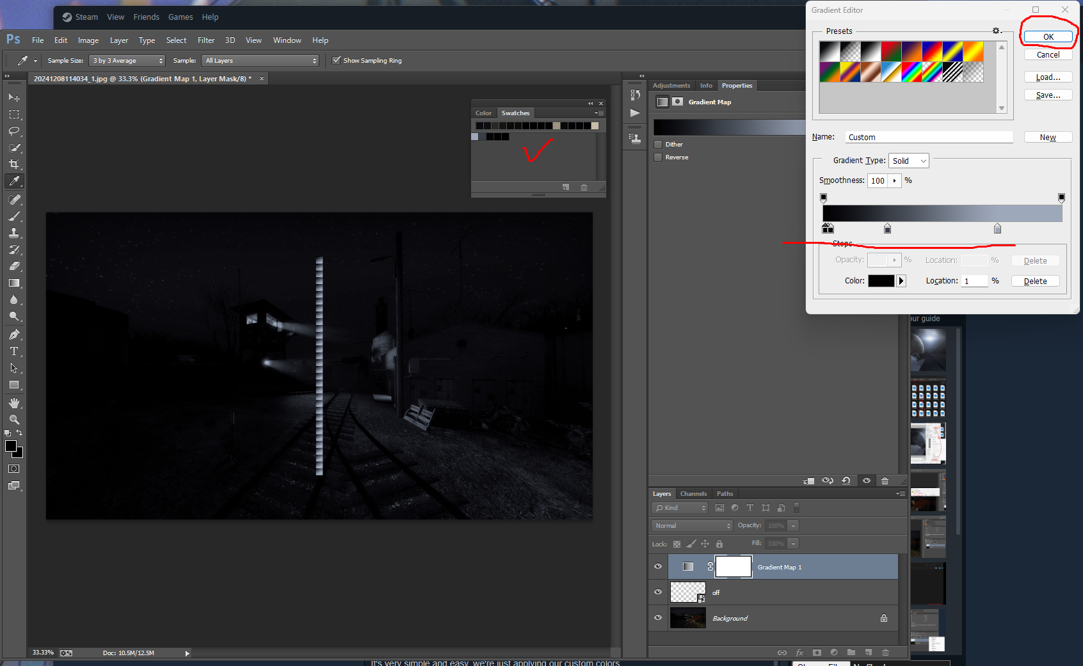Select the Hand tool
Image resolution: width=1083 pixels, height=666 pixels.
pos(14,403)
